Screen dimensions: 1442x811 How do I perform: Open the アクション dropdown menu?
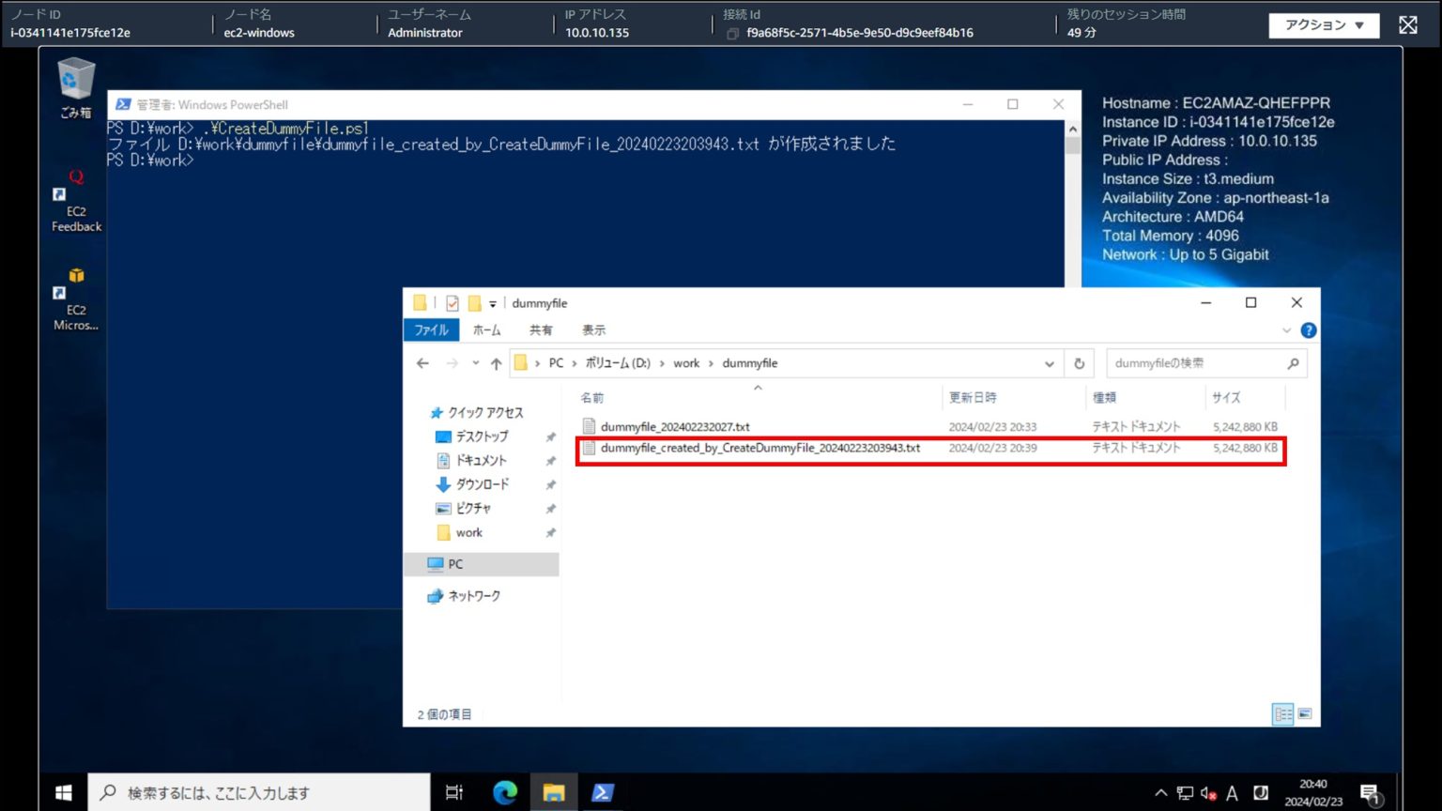coord(1324,25)
